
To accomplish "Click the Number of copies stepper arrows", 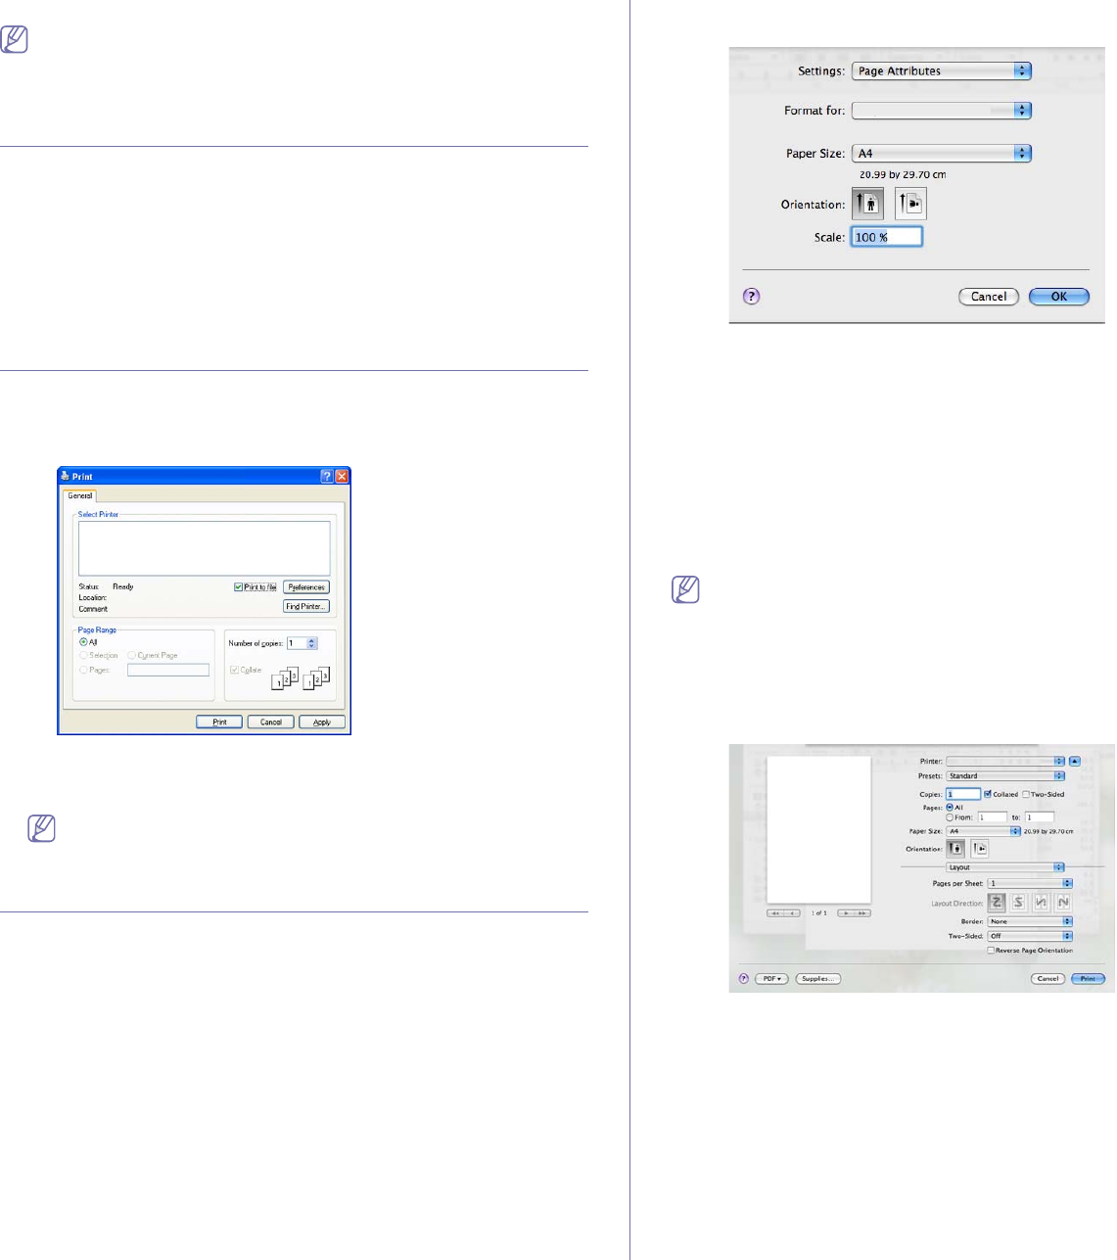I will (312, 643).
